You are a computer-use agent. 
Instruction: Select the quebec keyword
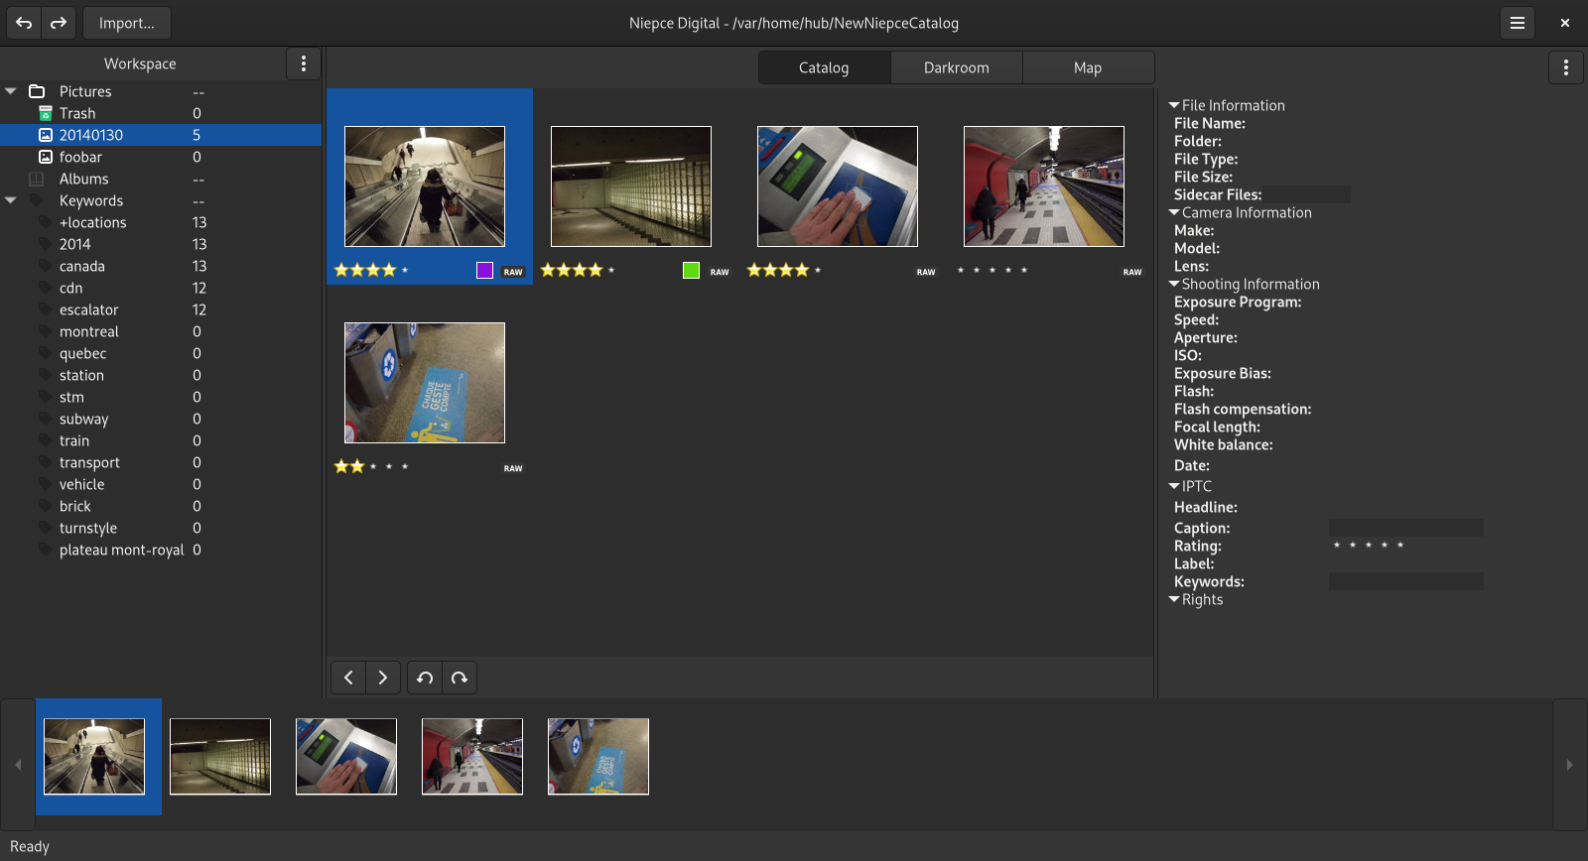[83, 353]
